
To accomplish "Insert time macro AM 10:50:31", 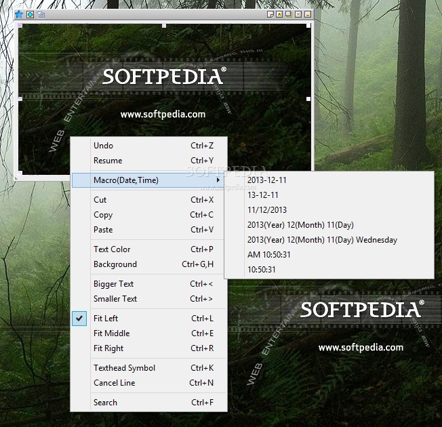I will pos(329,255).
